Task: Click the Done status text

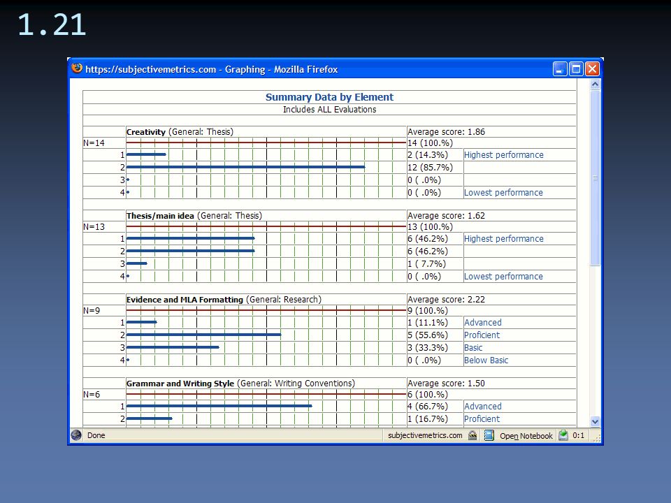Action: tap(96, 435)
